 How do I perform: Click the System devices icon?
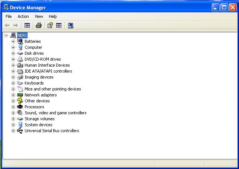pos(20,125)
